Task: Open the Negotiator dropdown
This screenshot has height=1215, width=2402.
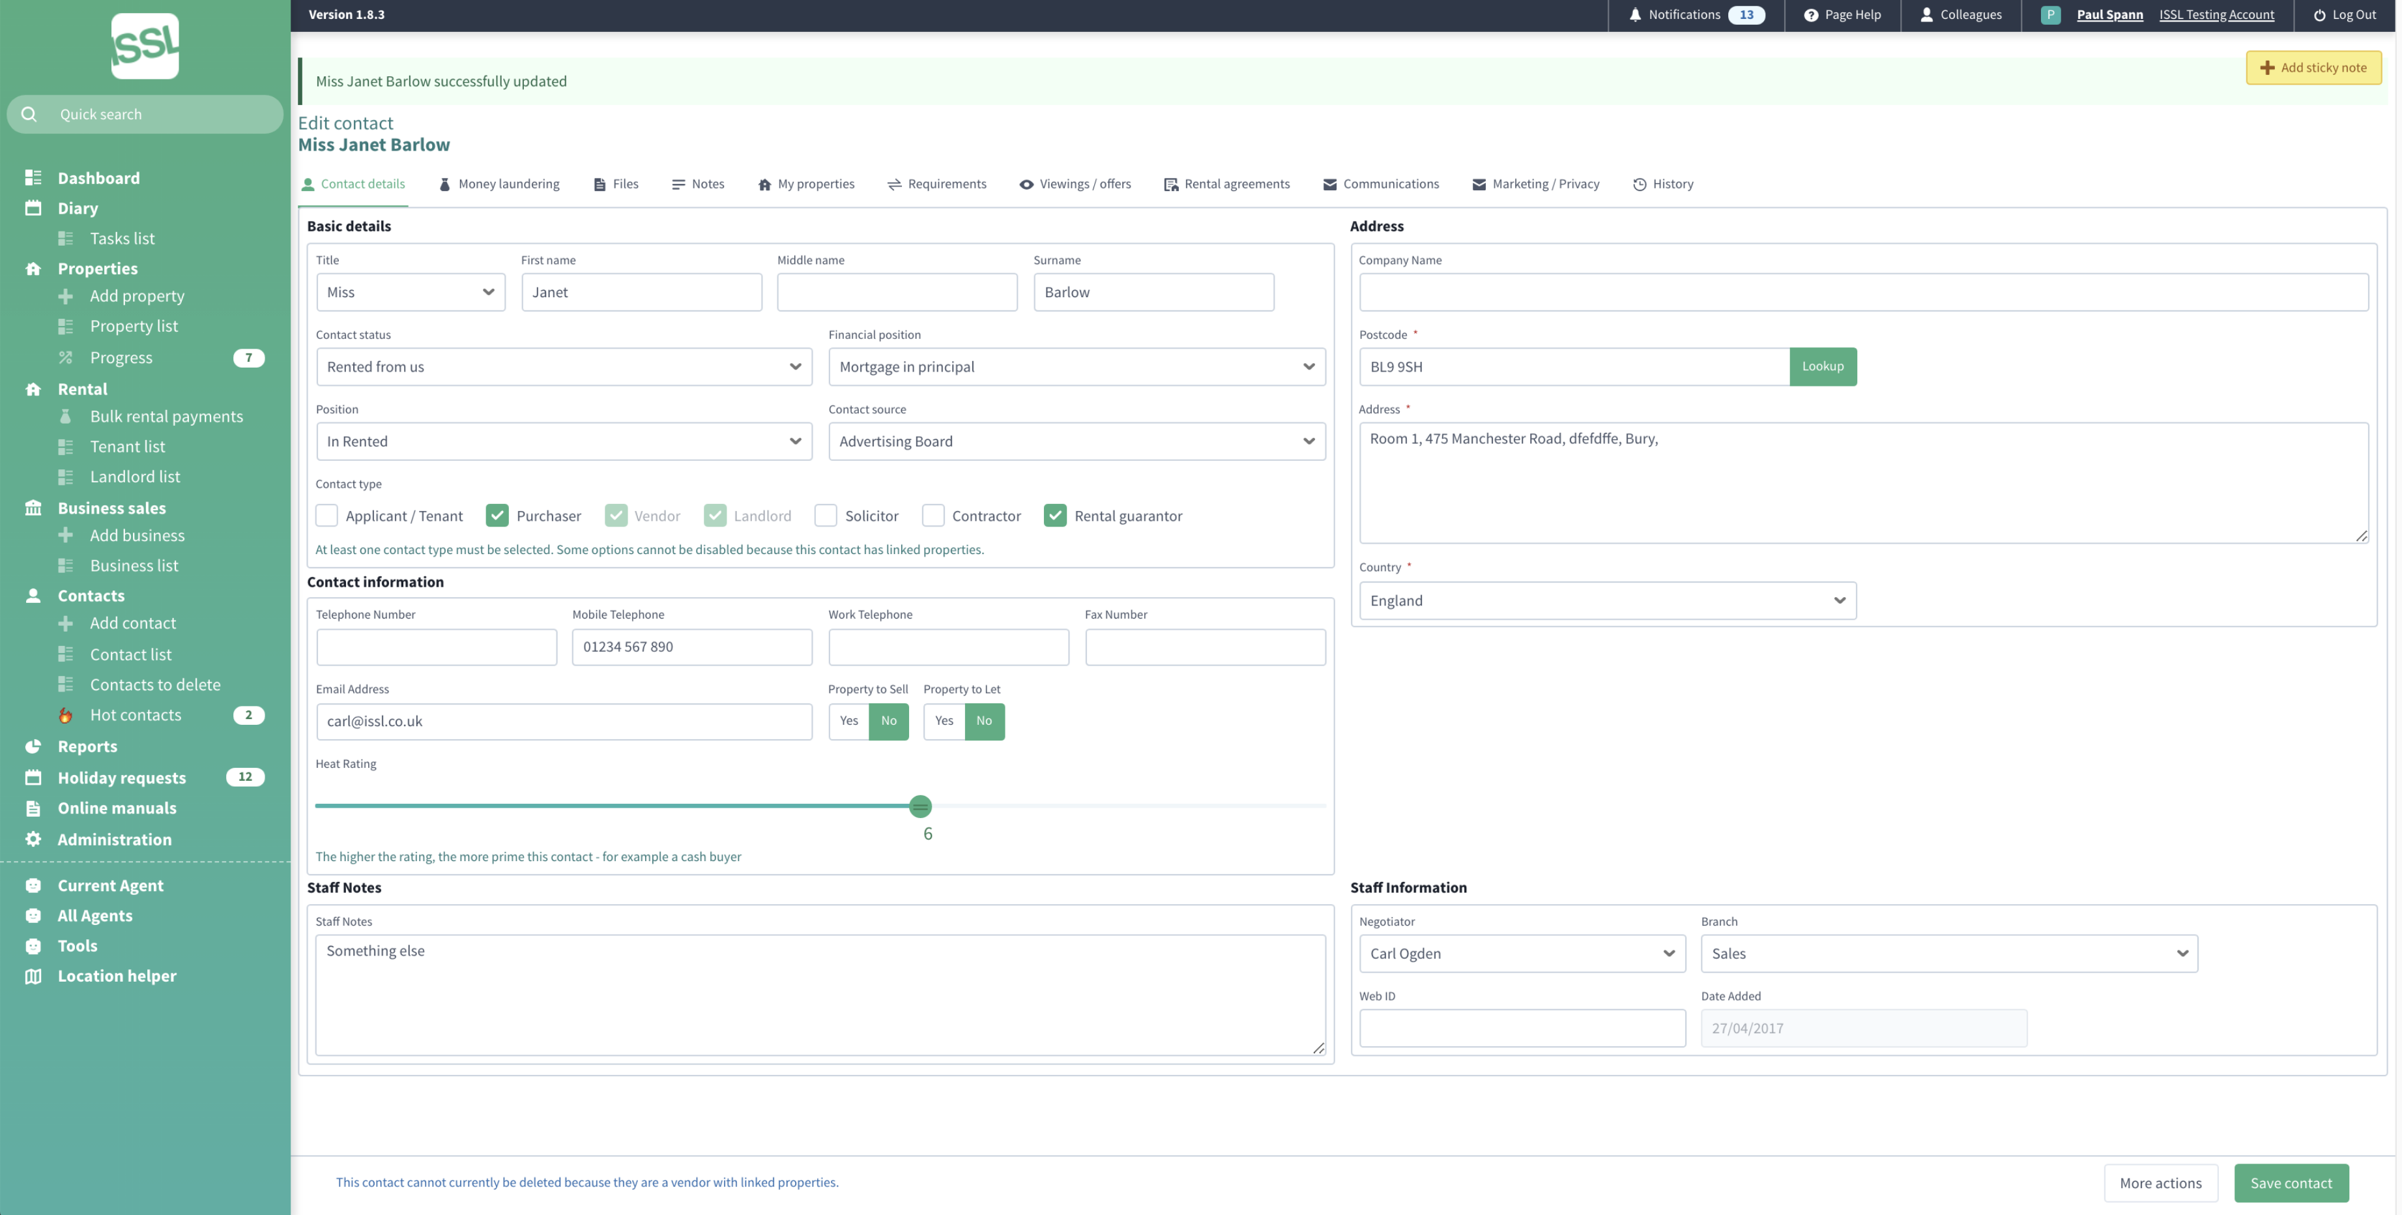Action: click(x=1521, y=953)
